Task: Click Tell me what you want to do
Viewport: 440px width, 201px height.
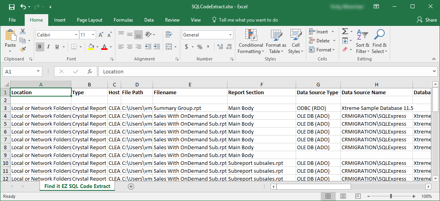Action: click(x=245, y=20)
